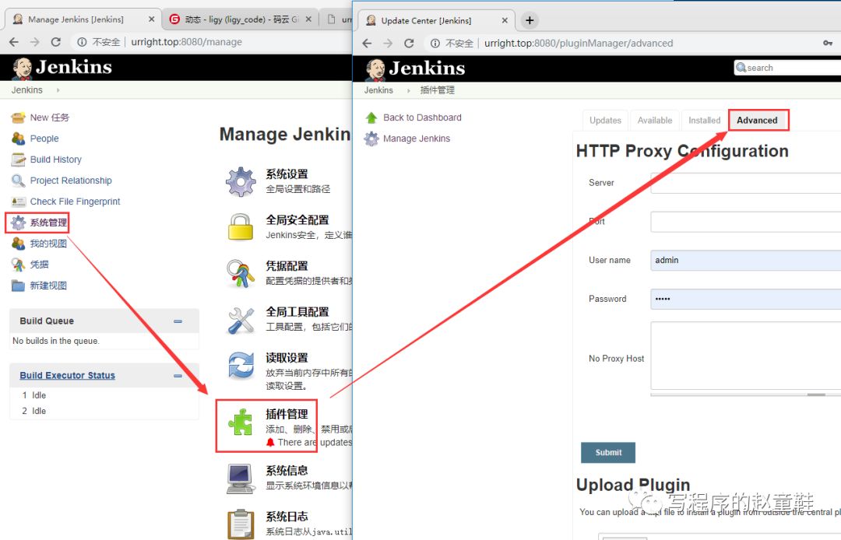
Task: Click the Build History link
Action: pos(56,159)
